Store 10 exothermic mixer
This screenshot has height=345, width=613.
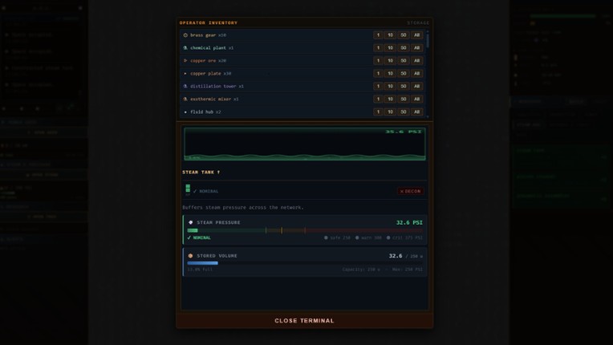[390, 99]
